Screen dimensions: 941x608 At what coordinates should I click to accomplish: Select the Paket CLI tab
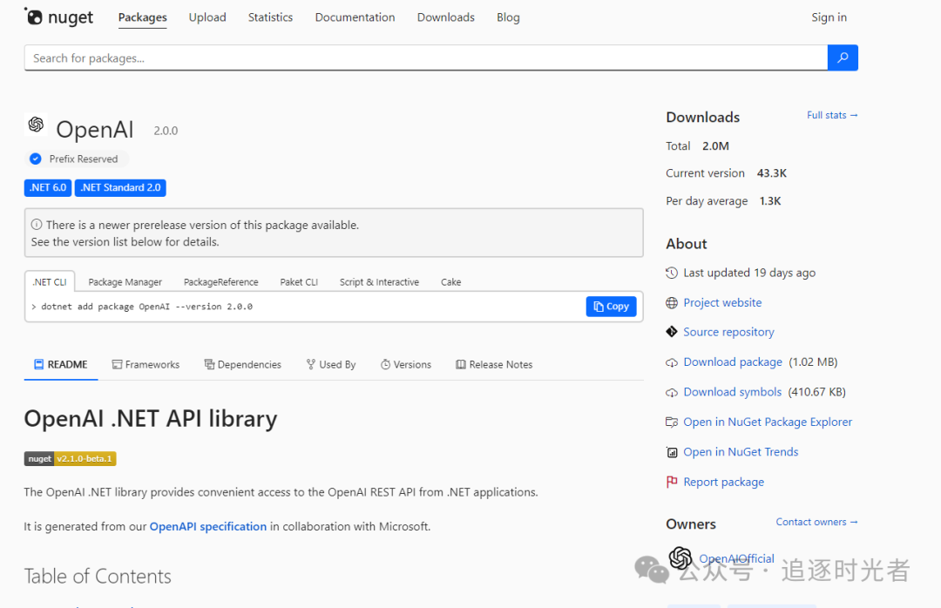(x=299, y=281)
